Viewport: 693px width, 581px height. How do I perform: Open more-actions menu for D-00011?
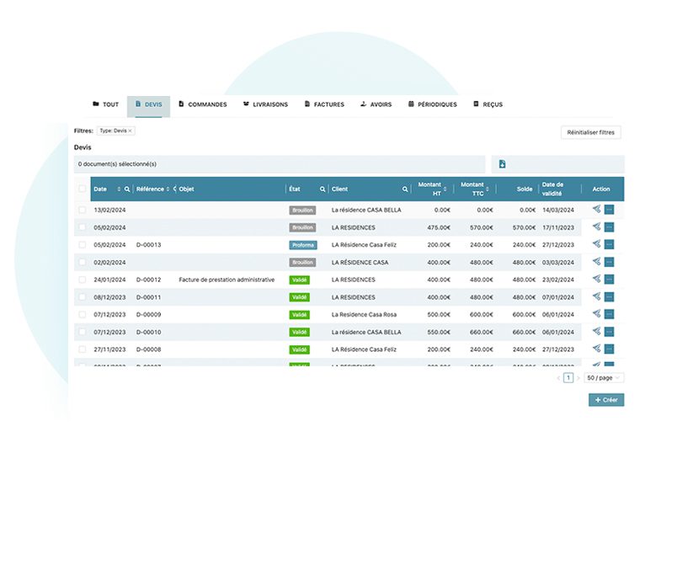point(609,297)
